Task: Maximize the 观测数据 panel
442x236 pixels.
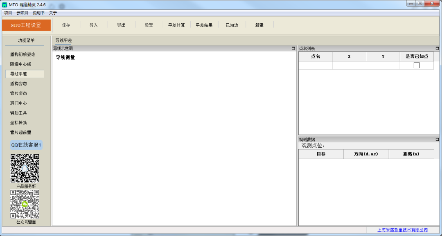Action: [437, 139]
